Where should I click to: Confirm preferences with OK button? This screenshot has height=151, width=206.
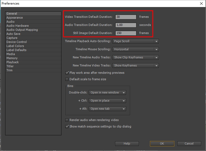click(162, 144)
